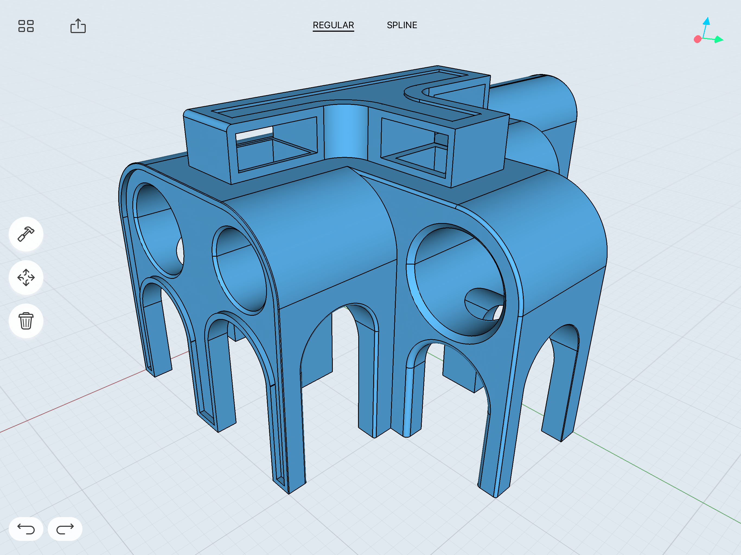The height and width of the screenshot is (555, 741).
Task: Click the red dot on orientation gizmo
Action: click(697, 40)
